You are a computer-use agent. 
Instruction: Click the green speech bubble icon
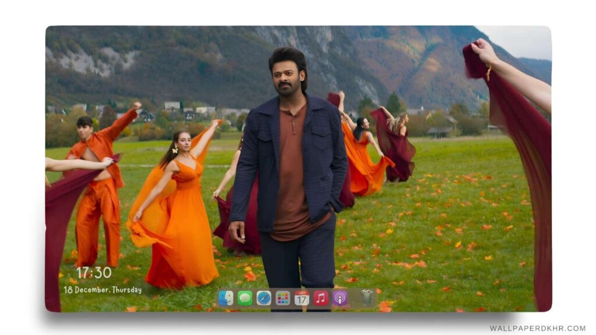pyautogui.click(x=244, y=298)
